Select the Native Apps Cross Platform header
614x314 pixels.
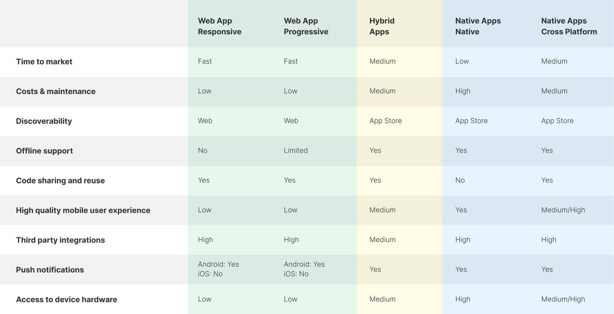click(x=569, y=26)
